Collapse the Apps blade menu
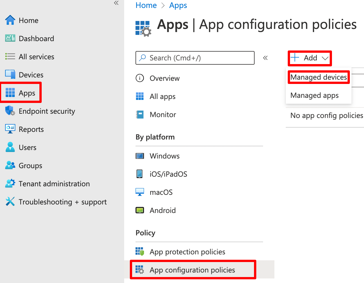364x283 pixels. pyautogui.click(x=265, y=58)
